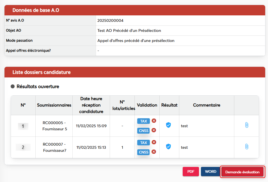
Task: Click red X next to CNSS, row 2
Action: (154, 152)
